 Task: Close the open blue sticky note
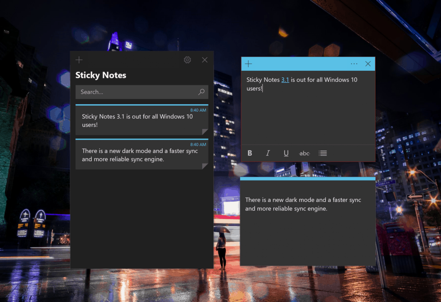point(368,64)
